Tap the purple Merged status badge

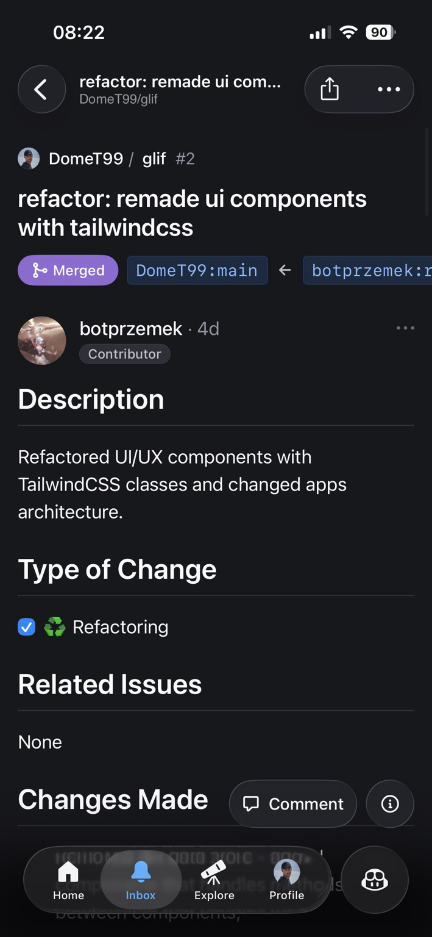68,270
